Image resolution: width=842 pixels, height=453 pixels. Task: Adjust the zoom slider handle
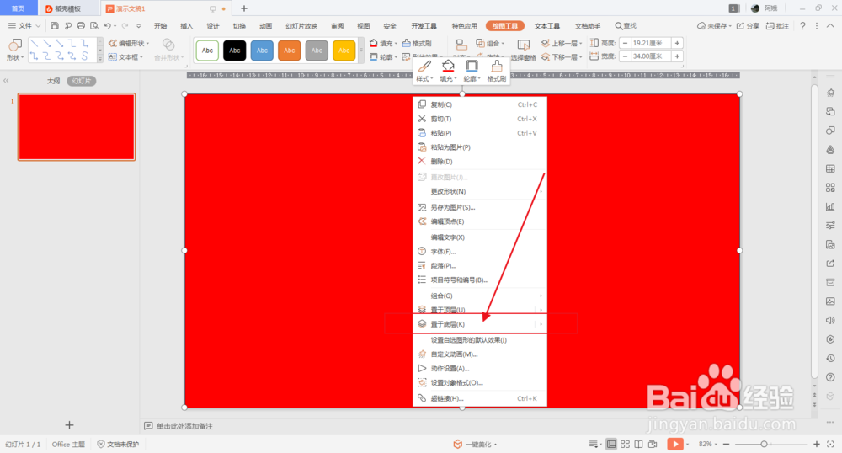pyautogui.click(x=764, y=444)
